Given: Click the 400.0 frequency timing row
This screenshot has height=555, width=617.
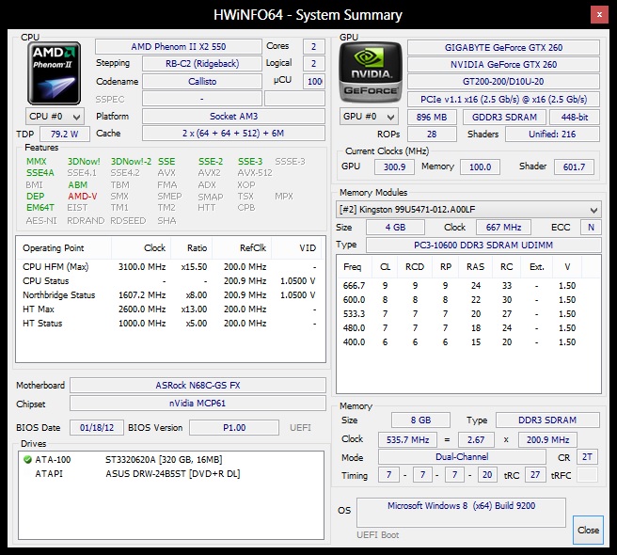Looking at the screenshot, I should click(467, 342).
